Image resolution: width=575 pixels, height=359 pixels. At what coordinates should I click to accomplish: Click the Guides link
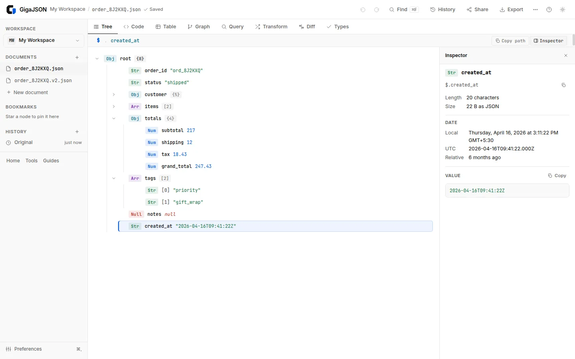(51, 161)
